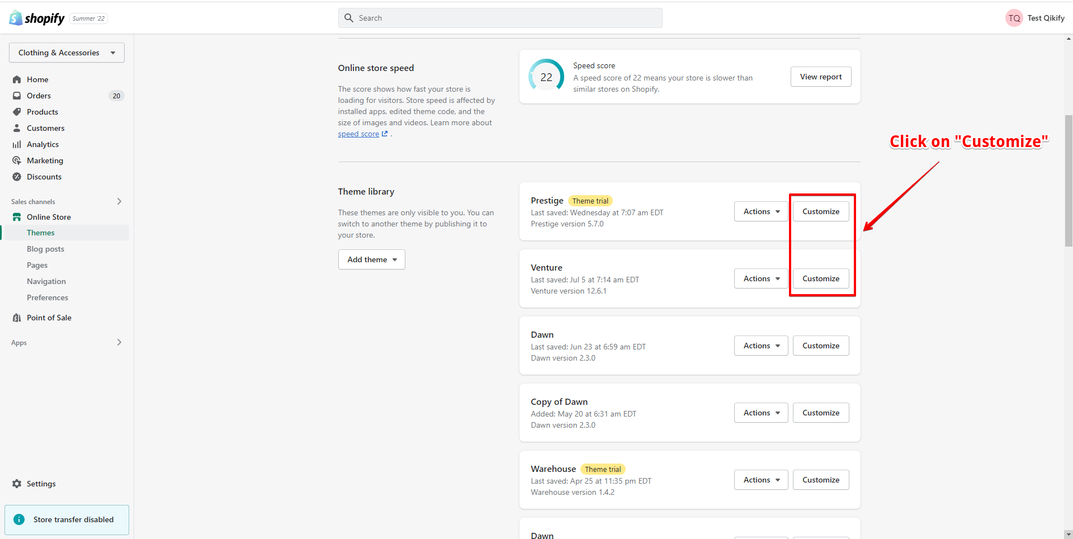This screenshot has width=1073, height=539.
Task: Click the Orders inbox icon
Action: 17,96
